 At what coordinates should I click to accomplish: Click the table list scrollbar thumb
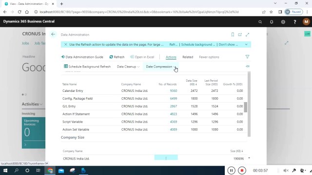(246, 107)
